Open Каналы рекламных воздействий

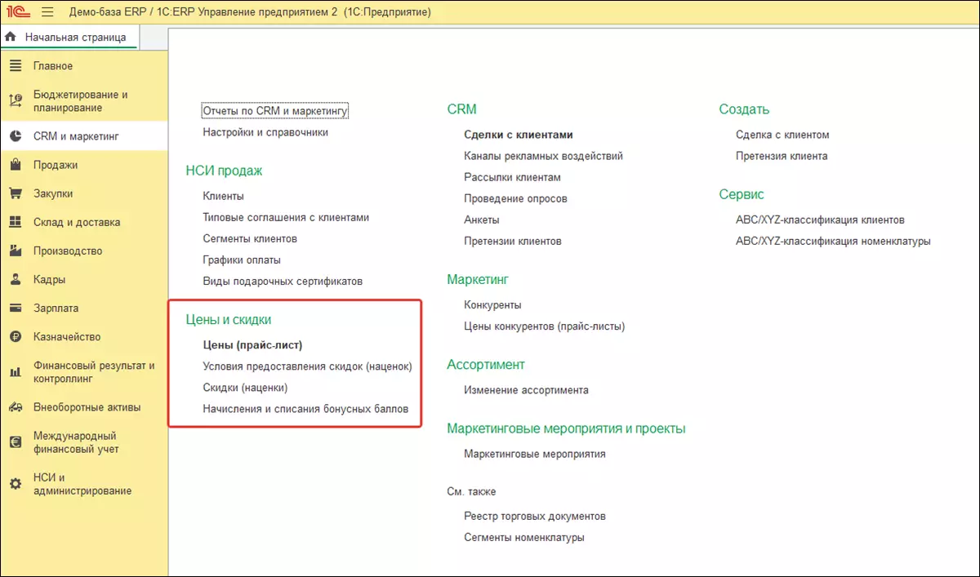pyautogui.click(x=543, y=156)
